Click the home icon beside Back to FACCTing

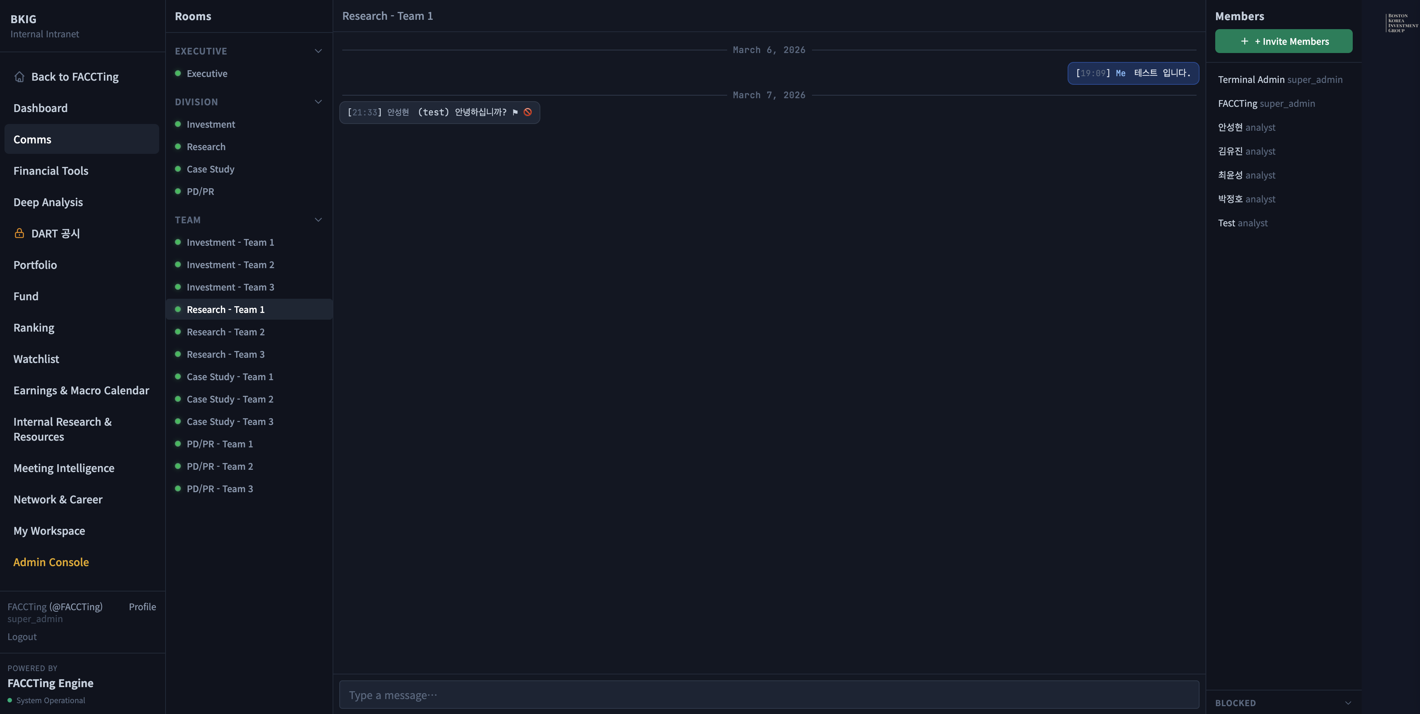point(19,77)
